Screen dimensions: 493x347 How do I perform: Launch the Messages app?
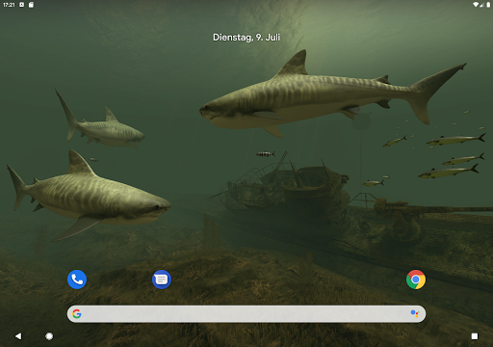(162, 280)
